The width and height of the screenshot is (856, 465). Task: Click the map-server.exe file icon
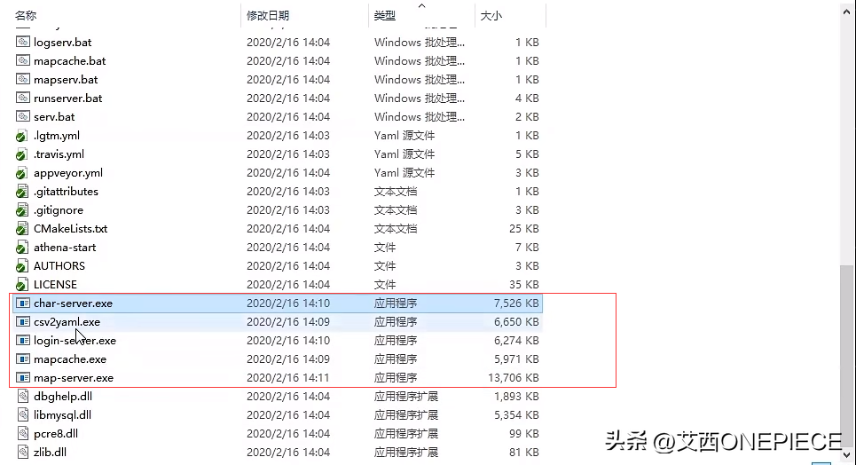click(23, 378)
